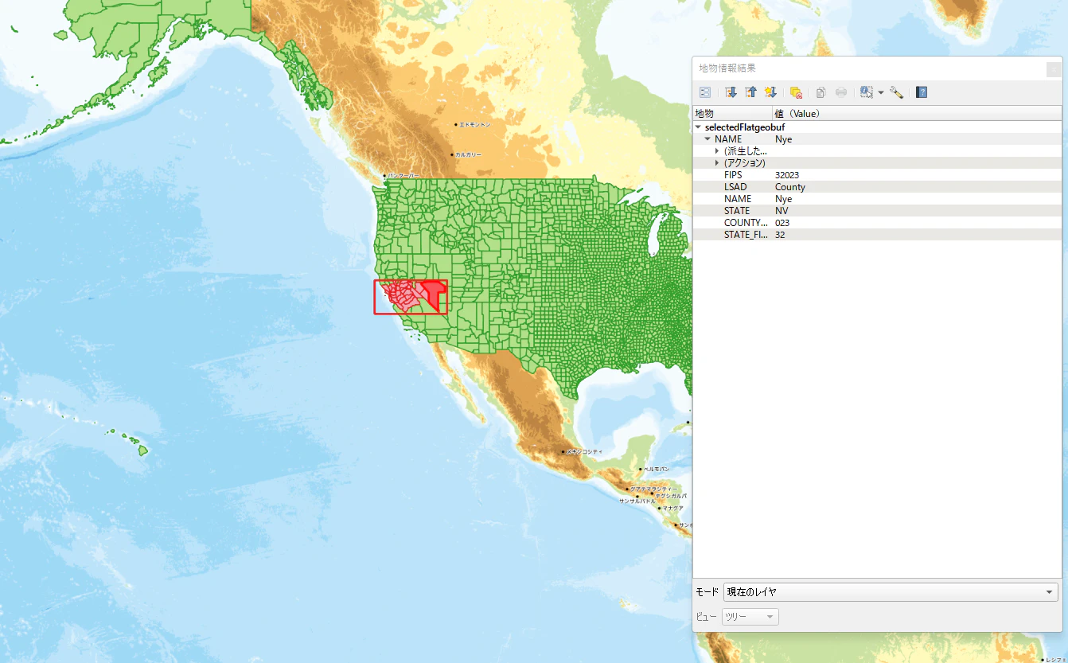Select the County value cell
Viewport: 1068px width, 663px height.
coord(790,187)
